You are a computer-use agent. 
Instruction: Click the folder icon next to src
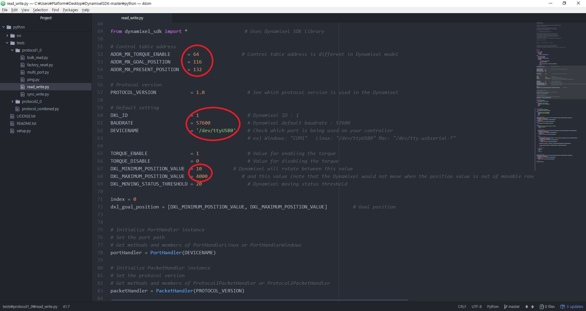tap(13, 36)
